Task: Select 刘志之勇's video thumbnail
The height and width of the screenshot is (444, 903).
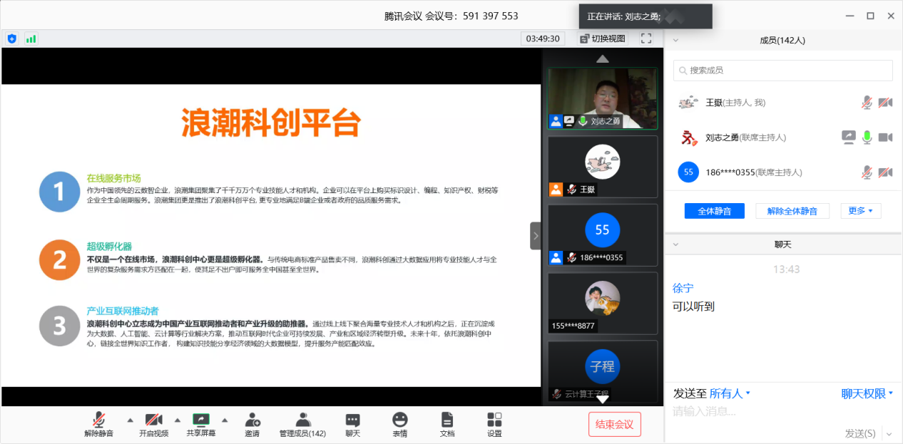Action: [602, 98]
